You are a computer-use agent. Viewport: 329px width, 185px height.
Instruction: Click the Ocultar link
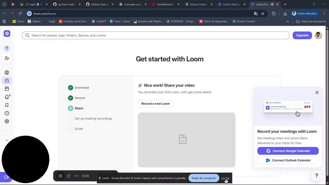click(225, 178)
